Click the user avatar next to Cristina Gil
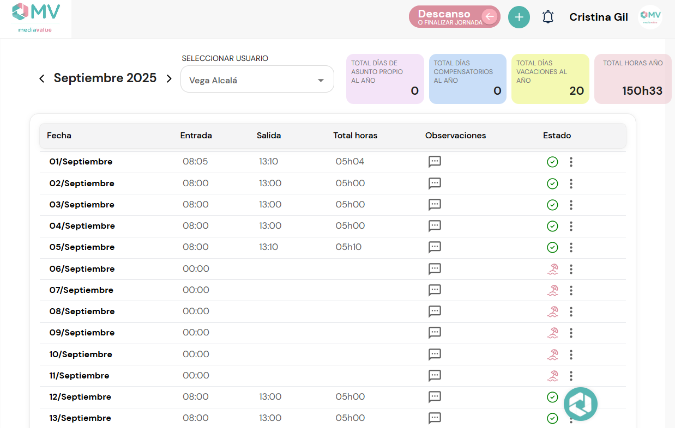675x428 pixels. (x=650, y=17)
